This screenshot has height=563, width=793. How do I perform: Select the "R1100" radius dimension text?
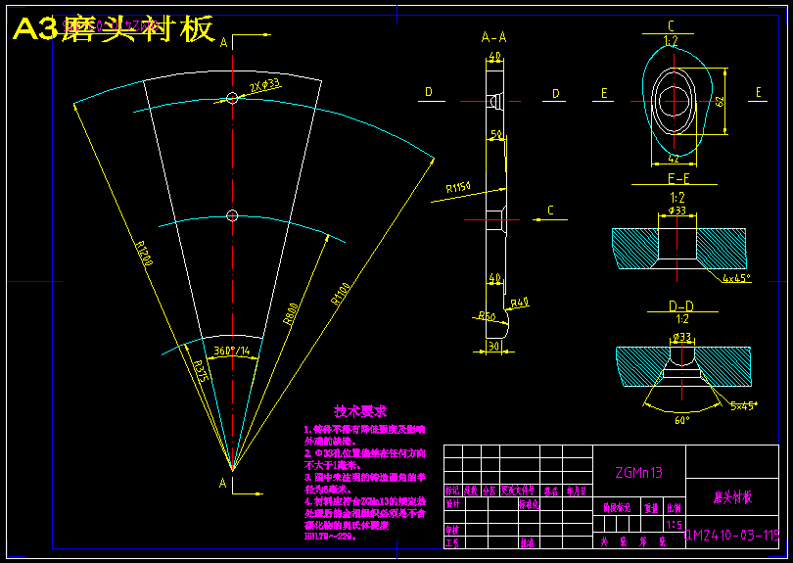pyautogui.click(x=341, y=295)
